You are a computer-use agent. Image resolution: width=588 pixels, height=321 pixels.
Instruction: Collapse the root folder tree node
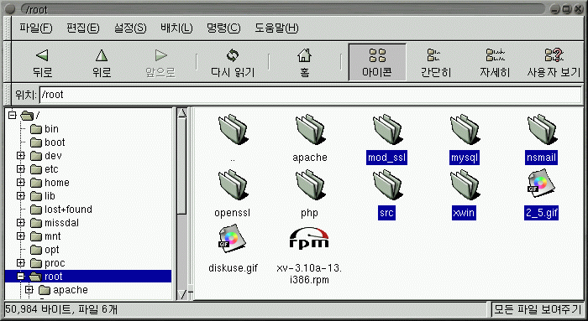point(21,277)
